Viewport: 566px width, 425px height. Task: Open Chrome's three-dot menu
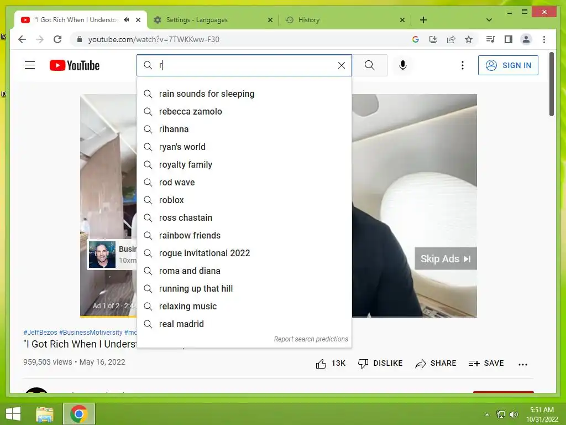[x=544, y=39]
